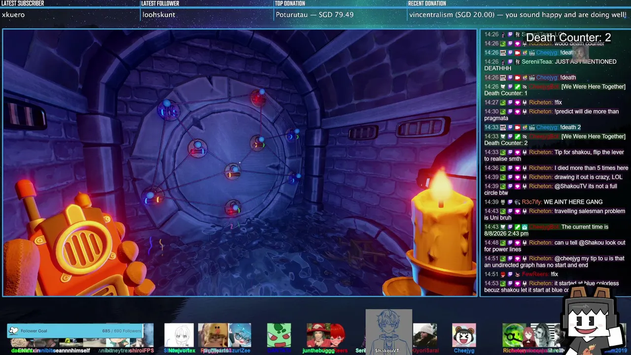Click 'travelling salesman problem' chat message
The image size is (631, 355).
(x=555, y=214)
